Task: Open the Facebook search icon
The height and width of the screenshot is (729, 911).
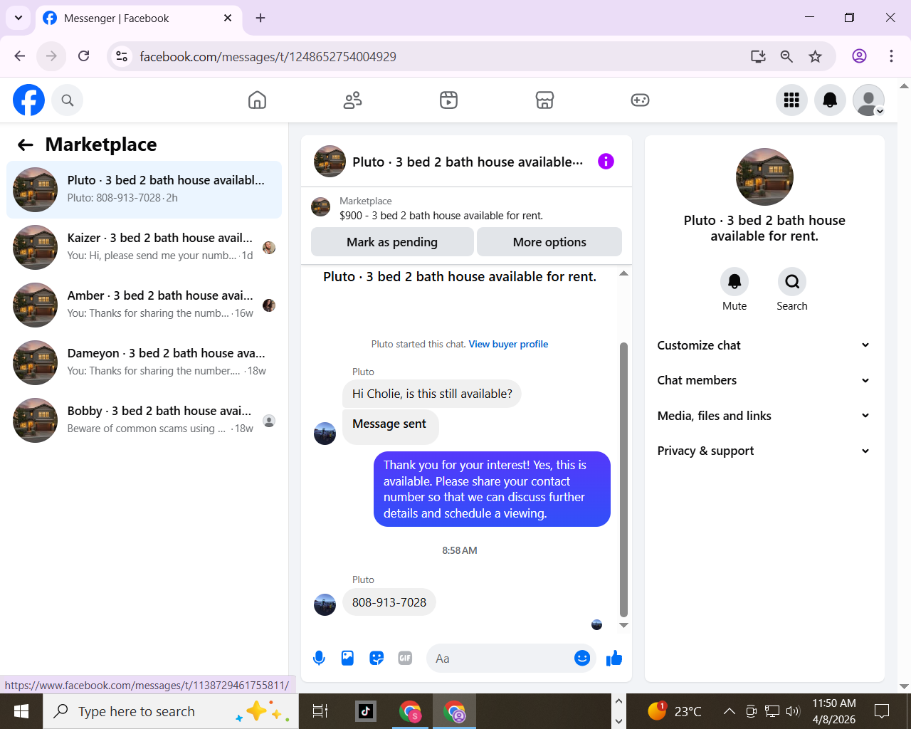Action: pyautogui.click(x=68, y=100)
